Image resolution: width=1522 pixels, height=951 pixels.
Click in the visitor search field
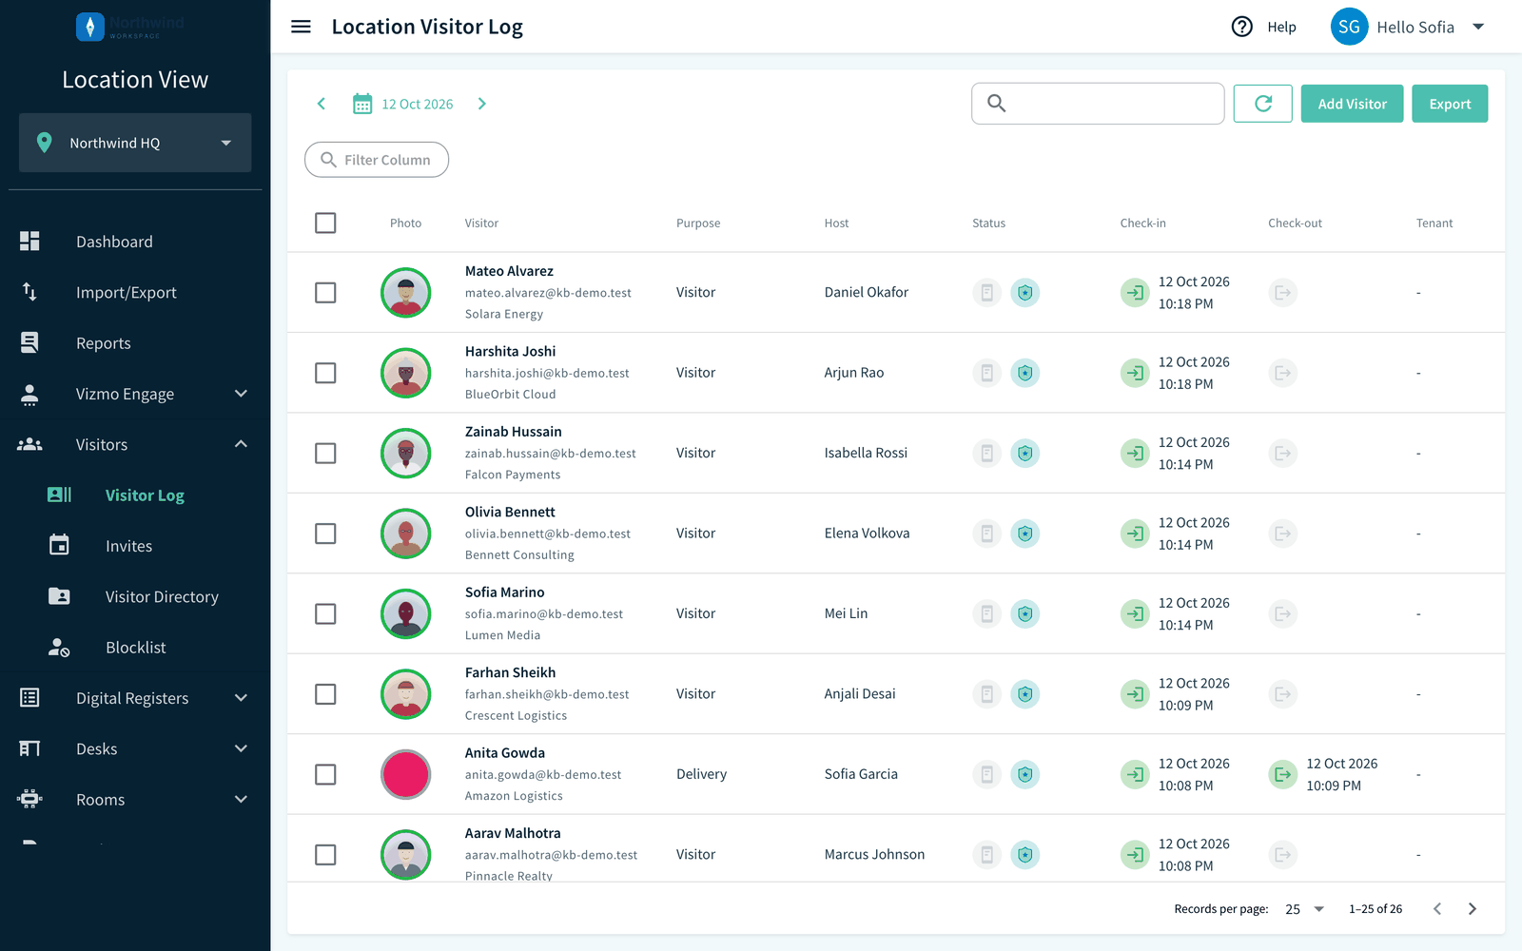[1098, 104]
